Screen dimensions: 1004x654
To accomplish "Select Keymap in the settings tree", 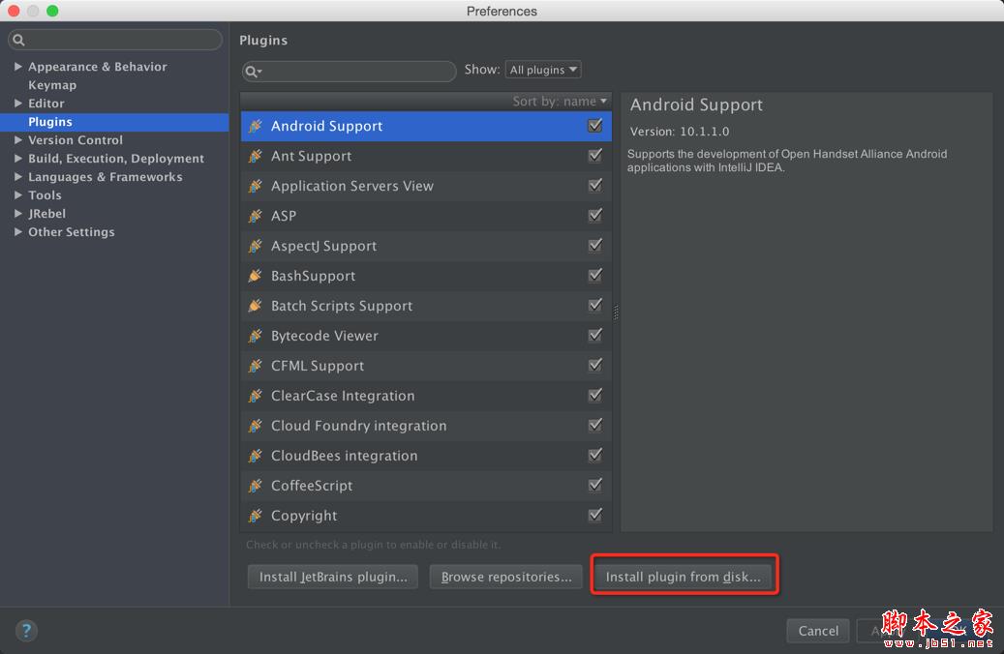I will (52, 85).
